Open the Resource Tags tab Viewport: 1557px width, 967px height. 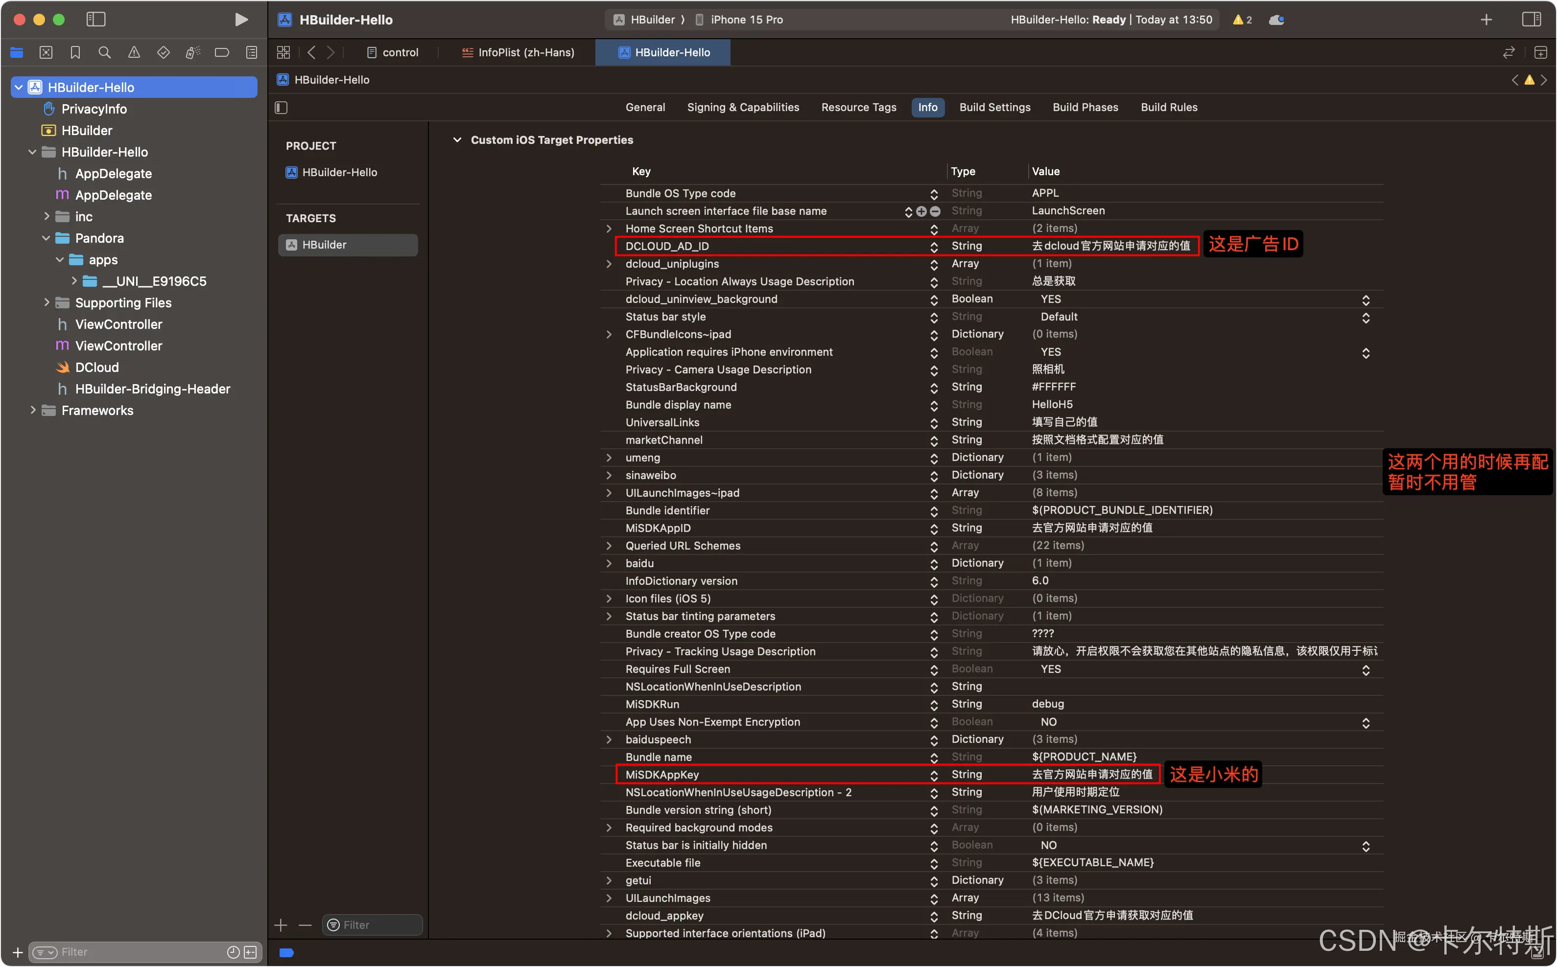pyautogui.click(x=858, y=108)
